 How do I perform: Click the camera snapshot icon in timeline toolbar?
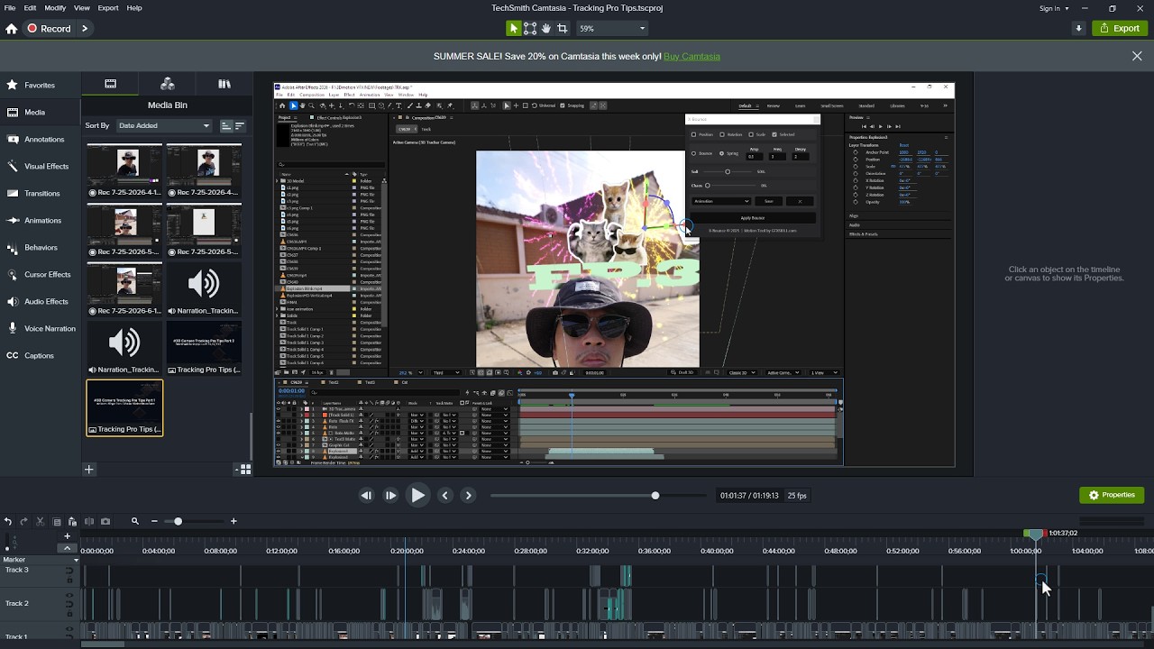coord(105,521)
